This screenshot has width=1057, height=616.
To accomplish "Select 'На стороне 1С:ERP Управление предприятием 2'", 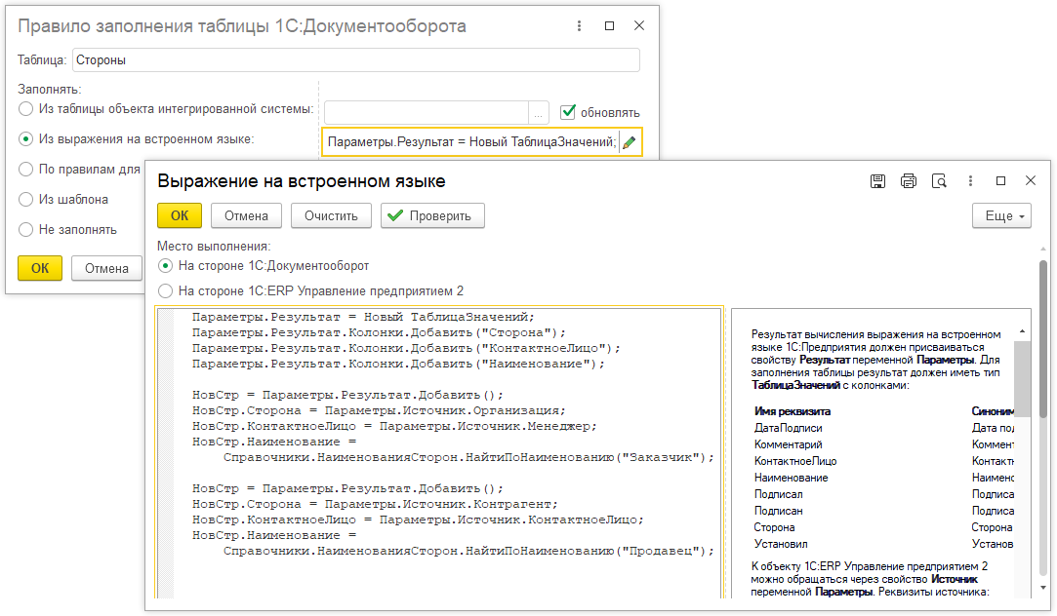I will click(x=165, y=290).
